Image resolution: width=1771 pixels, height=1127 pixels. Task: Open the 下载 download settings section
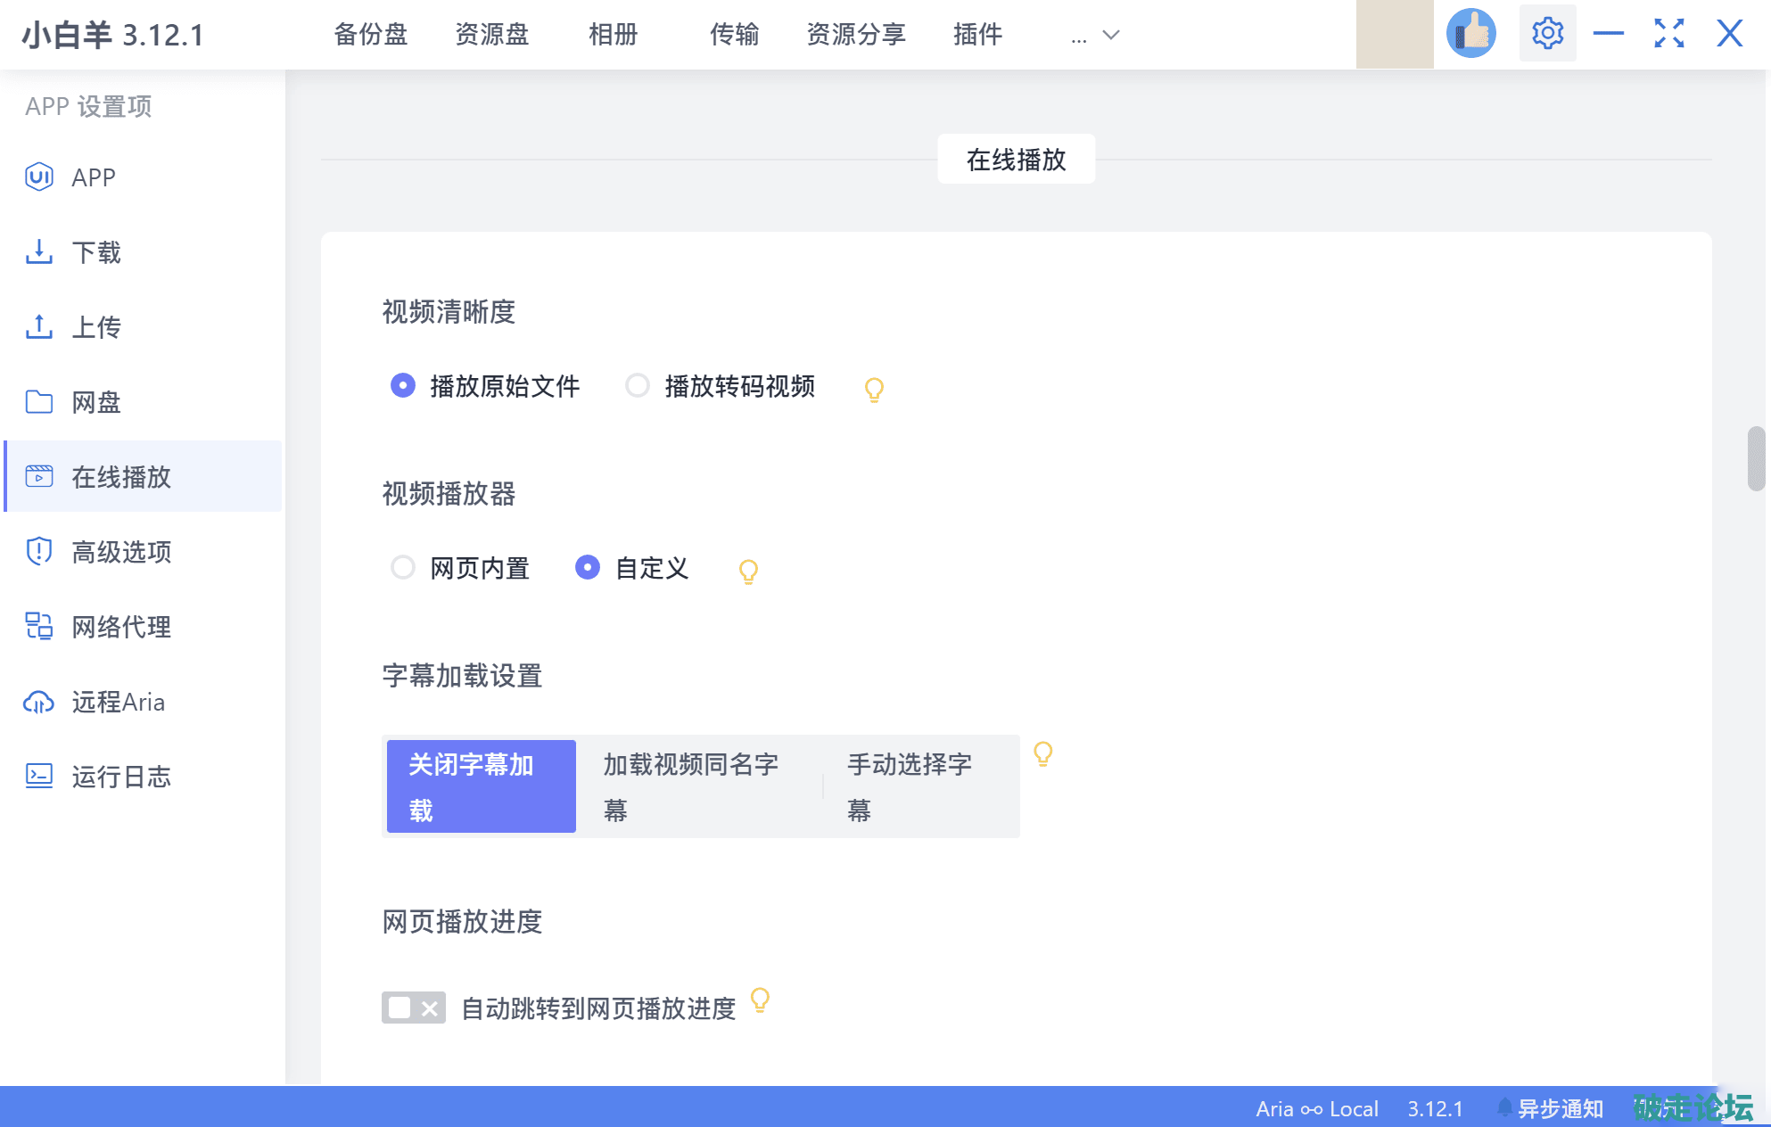(95, 252)
